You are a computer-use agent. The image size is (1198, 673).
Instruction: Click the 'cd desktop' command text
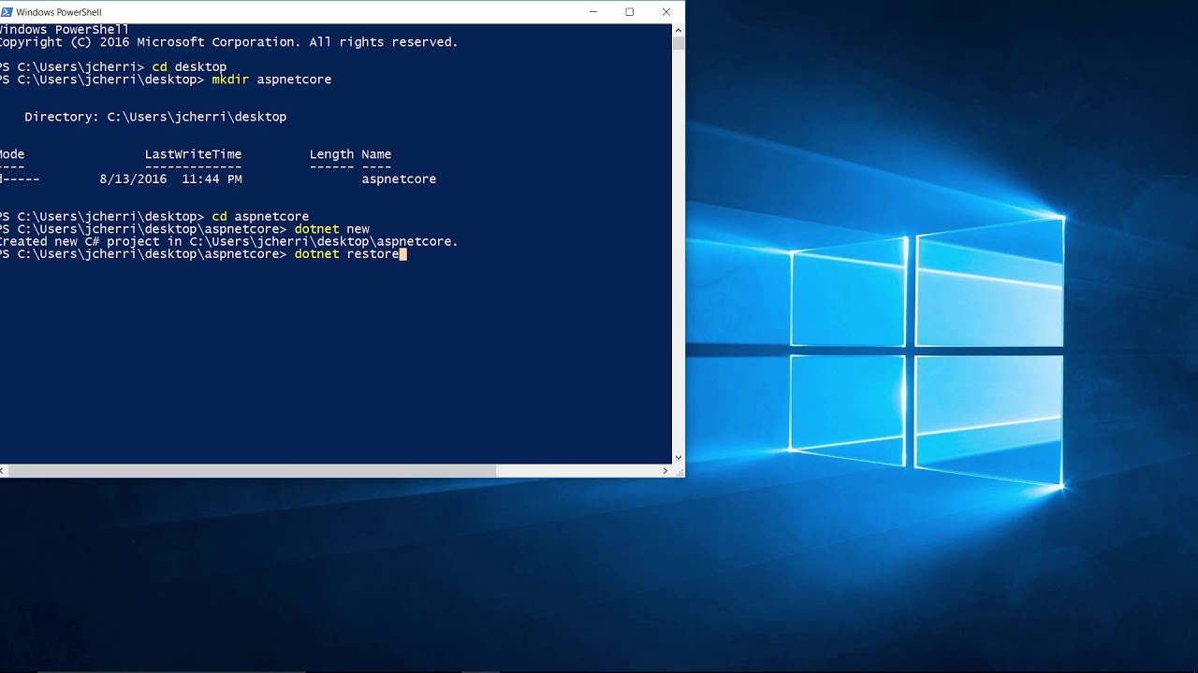click(x=189, y=67)
